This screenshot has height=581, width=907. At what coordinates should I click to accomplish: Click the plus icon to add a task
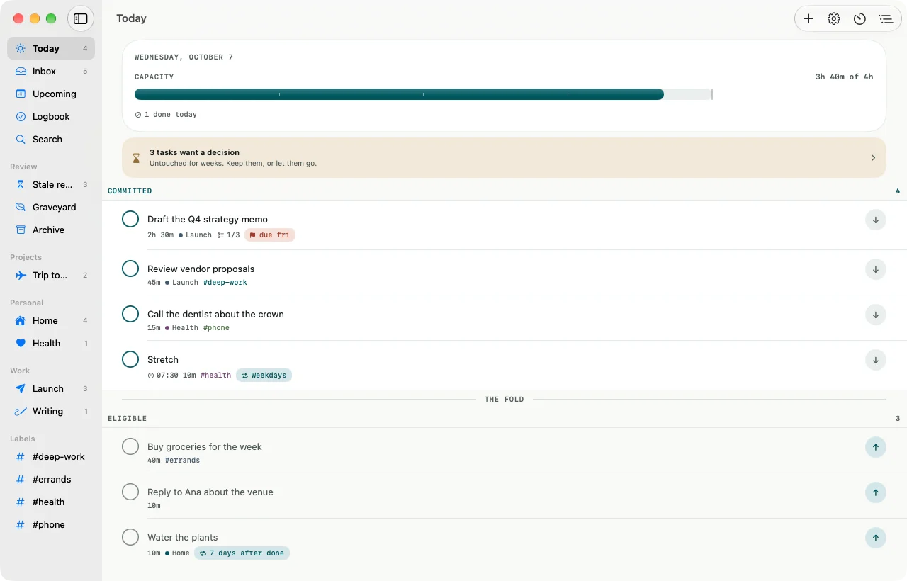coord(809,19)
